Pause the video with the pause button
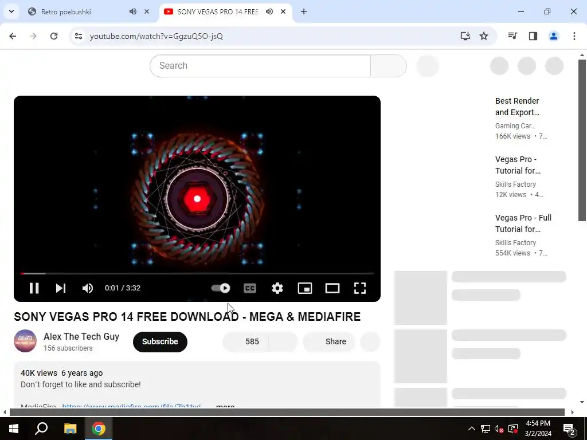 pyautogui.click(x=34, y=288)
